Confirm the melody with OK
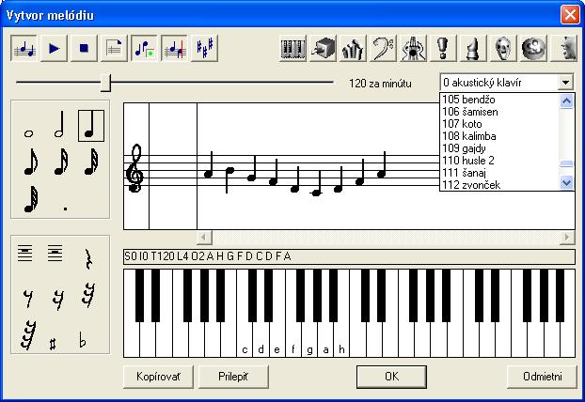The height and width of the screenshot is (402, 585). coord(392,377)
